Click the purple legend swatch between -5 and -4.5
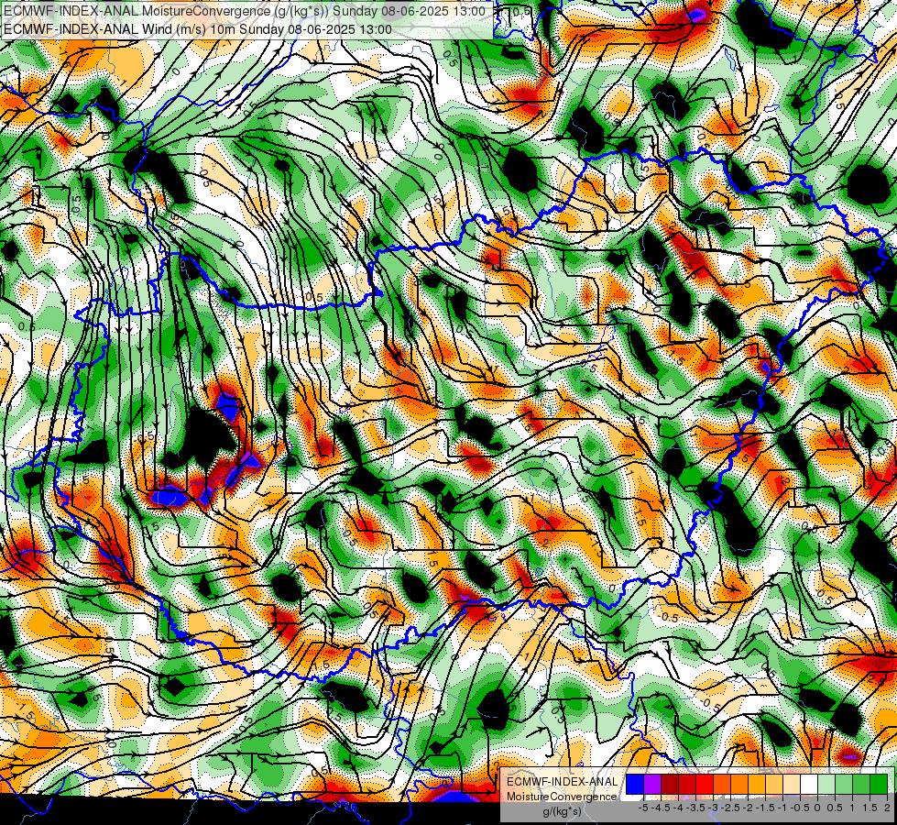 pos(652,784)
